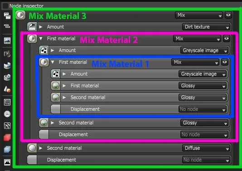Click the landscape image icon in sidebar

tap(7, 41)
